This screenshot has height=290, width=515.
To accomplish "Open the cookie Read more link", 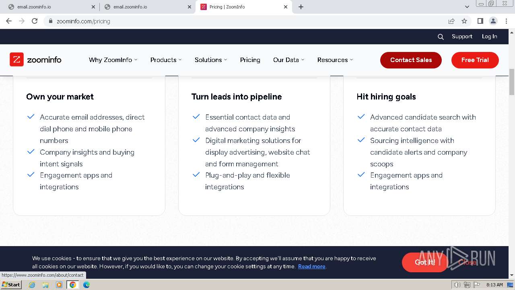I will tap(311, 266).
